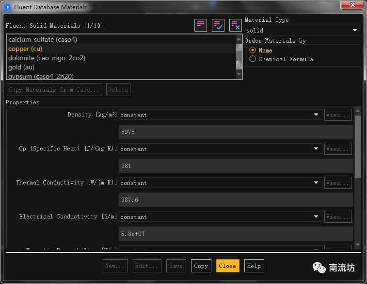This screenshot has height=284, width=367.
Task: Click the Edit... button
Action: pyautogui.click(x=147, y=266)
